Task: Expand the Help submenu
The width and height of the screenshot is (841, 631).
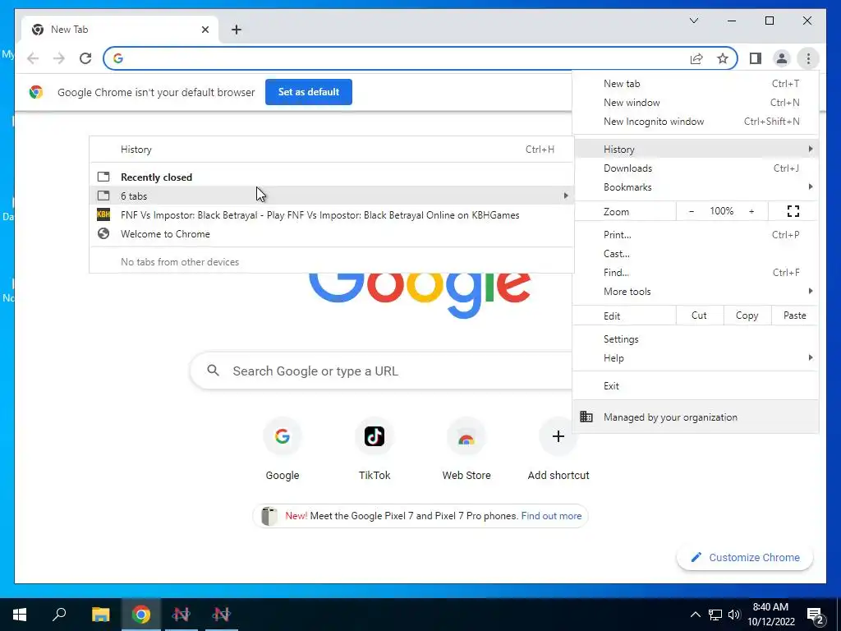Action: click(x=695, y=358)
